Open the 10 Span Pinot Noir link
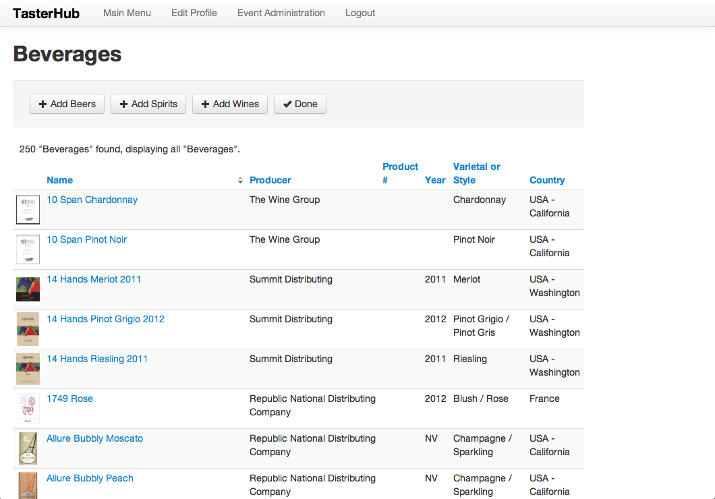The width and height of the screenshot is (715, 499). click(86, 239)
